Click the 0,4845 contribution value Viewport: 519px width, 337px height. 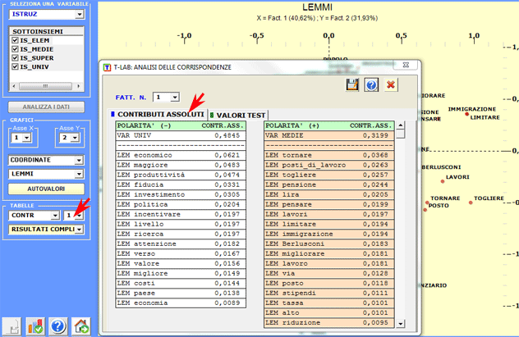coord(227,135)
